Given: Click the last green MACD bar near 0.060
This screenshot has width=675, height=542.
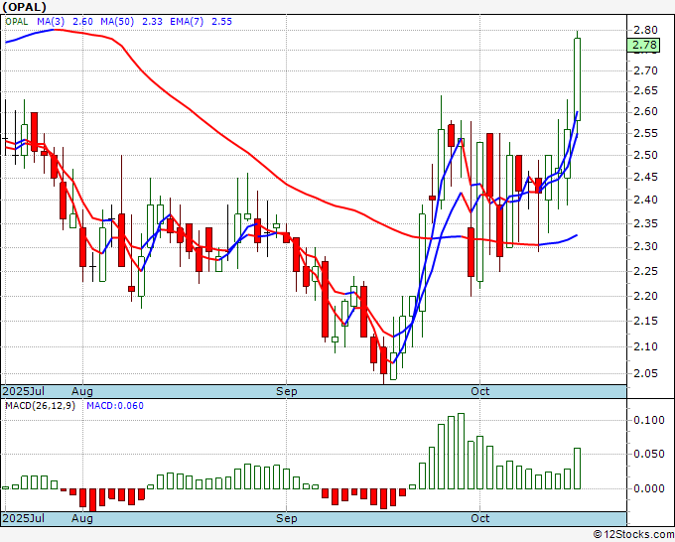Looking at the screenshot, I should click(x=578, y=469).
